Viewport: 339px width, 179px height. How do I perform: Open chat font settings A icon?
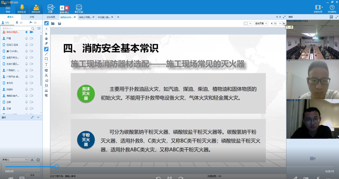32,160
